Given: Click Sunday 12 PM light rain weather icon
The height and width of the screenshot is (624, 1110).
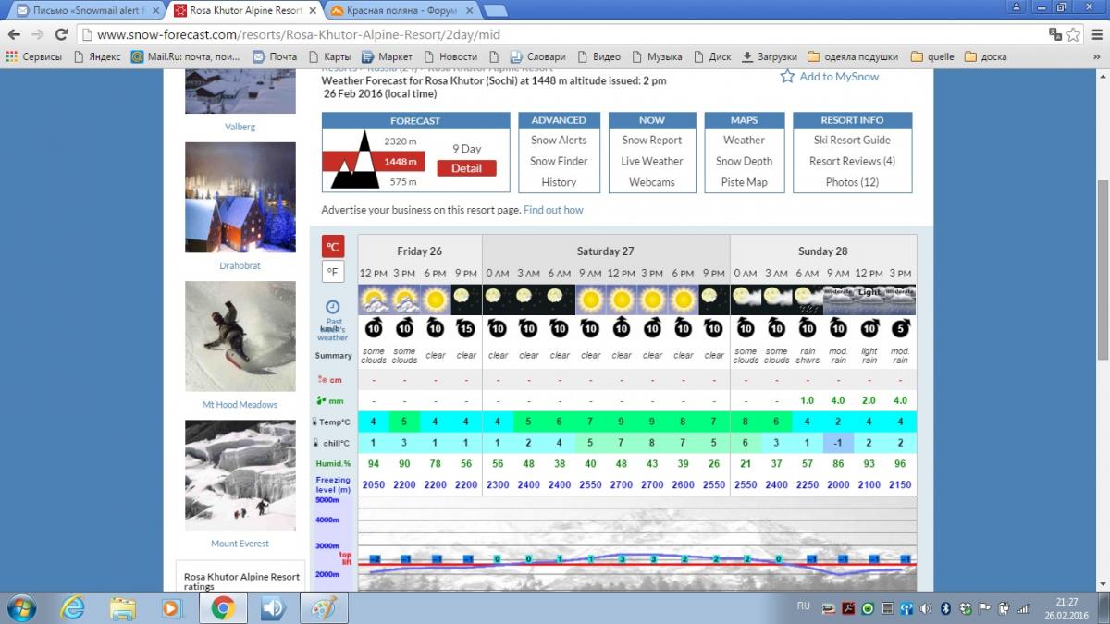Looking at the screenshot, I should [x=869, y=300].
